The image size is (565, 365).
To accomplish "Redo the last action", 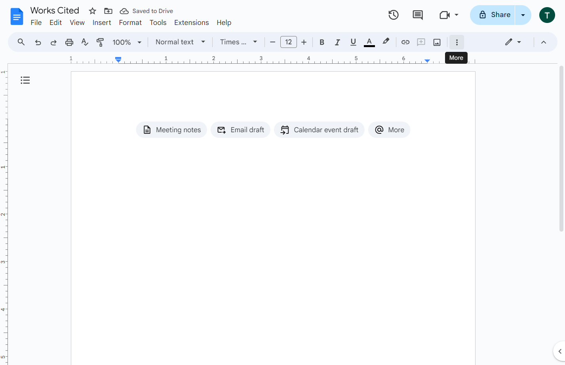I will pos(53,42).
